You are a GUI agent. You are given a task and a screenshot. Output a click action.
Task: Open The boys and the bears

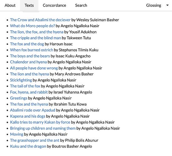point(30,56)
